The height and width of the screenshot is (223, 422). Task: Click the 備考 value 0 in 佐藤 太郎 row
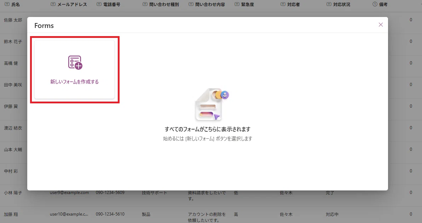pyautogui.click(x=411, y=20)
